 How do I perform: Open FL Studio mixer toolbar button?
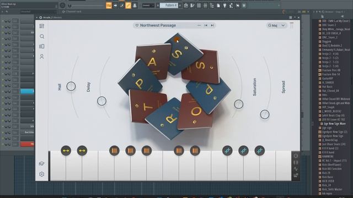(205, 5)
